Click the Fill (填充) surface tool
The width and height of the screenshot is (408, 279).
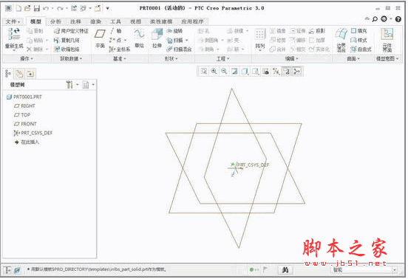[358, 31]
